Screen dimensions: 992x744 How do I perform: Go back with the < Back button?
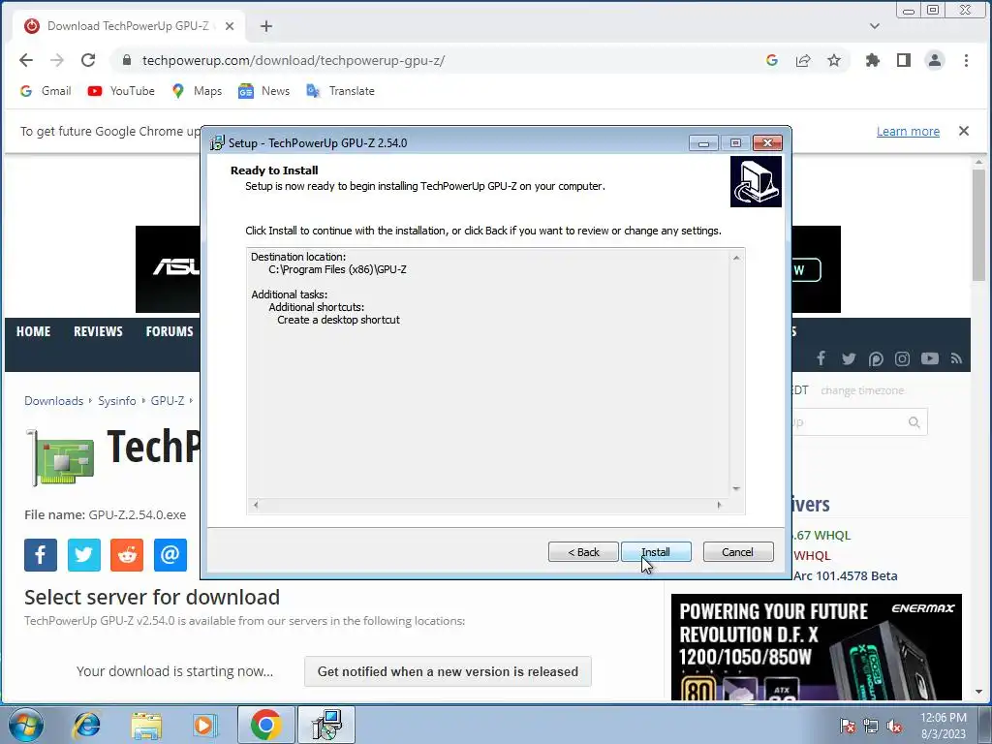pos(583,551)
